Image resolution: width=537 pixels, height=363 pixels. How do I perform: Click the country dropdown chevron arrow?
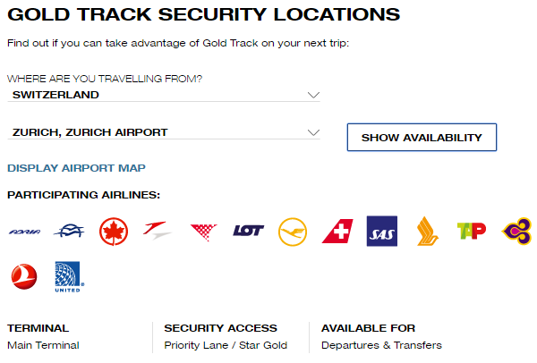(312, 95)
